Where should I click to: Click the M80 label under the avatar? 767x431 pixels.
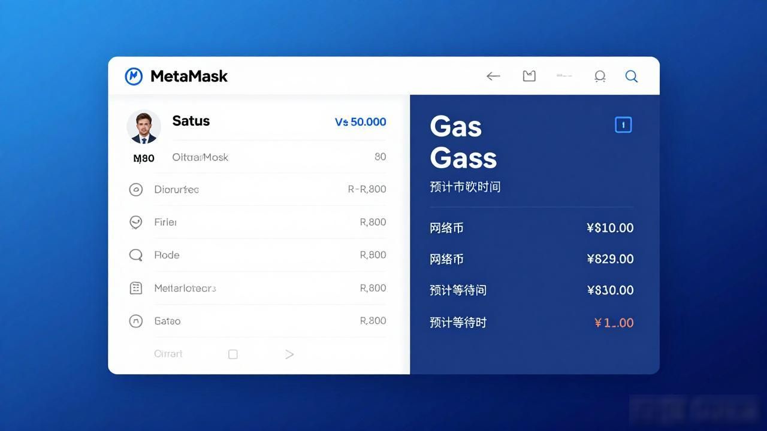(144, 158)
